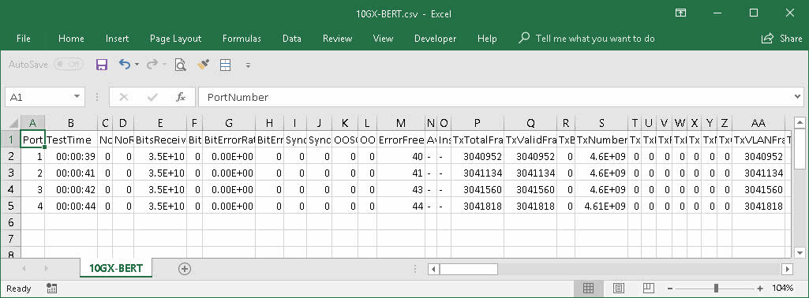Open the Undo history dropdown arrow
This screenshot has height=298, width=809.
(137, 65)
